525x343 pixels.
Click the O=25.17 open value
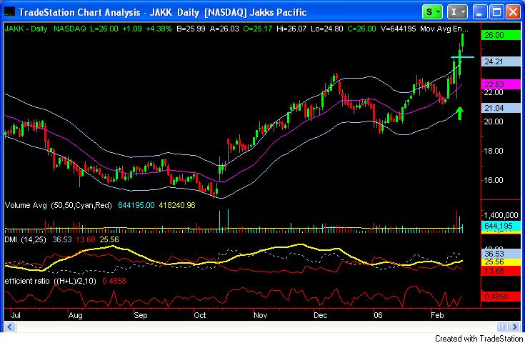(258, 29)
